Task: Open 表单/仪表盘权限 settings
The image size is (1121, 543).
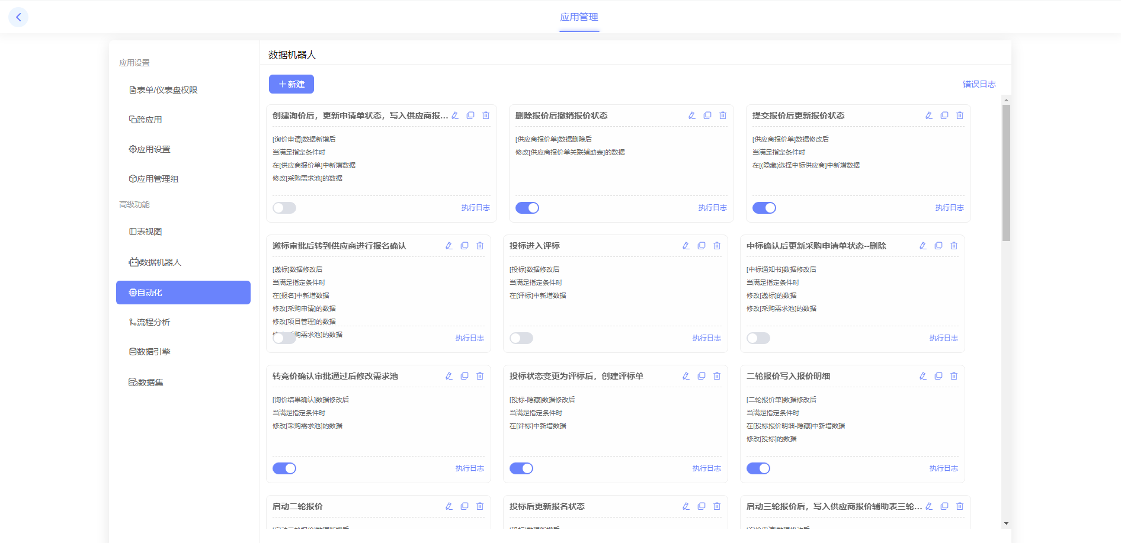Action: tap(164, 90)
